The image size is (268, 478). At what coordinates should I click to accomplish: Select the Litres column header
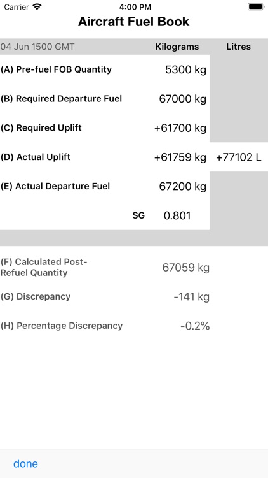(x=239, y=47)
